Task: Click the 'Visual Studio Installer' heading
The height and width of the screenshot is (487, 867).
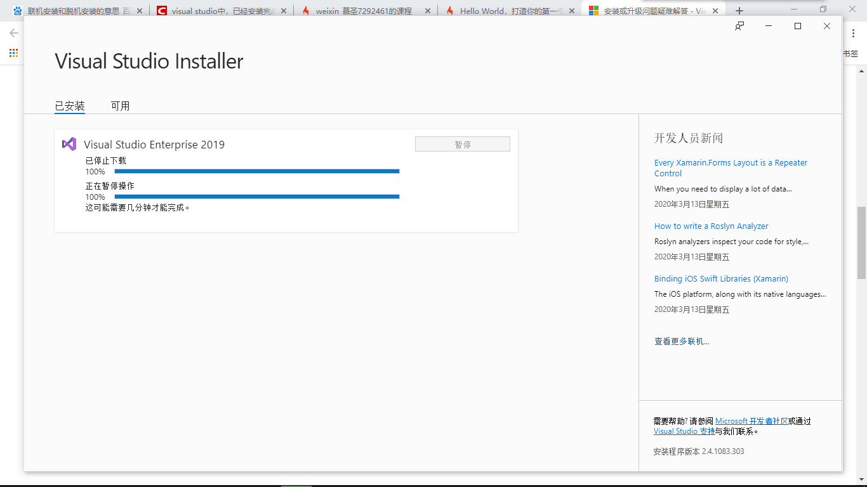Action: (x=149, y=62)
